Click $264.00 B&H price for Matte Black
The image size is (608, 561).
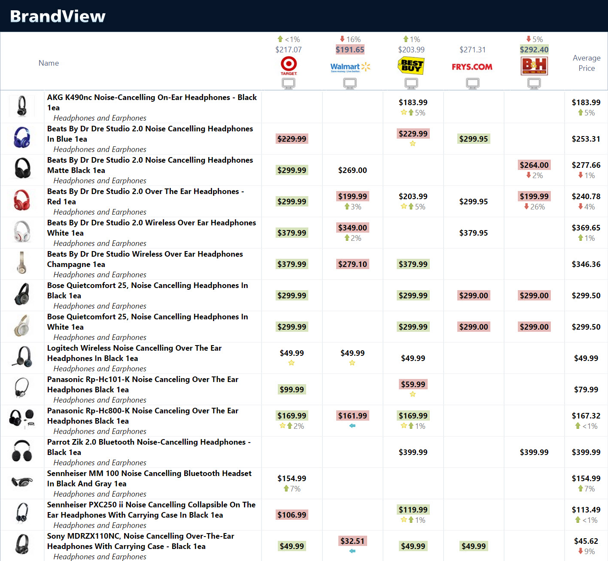click(534, 165)
